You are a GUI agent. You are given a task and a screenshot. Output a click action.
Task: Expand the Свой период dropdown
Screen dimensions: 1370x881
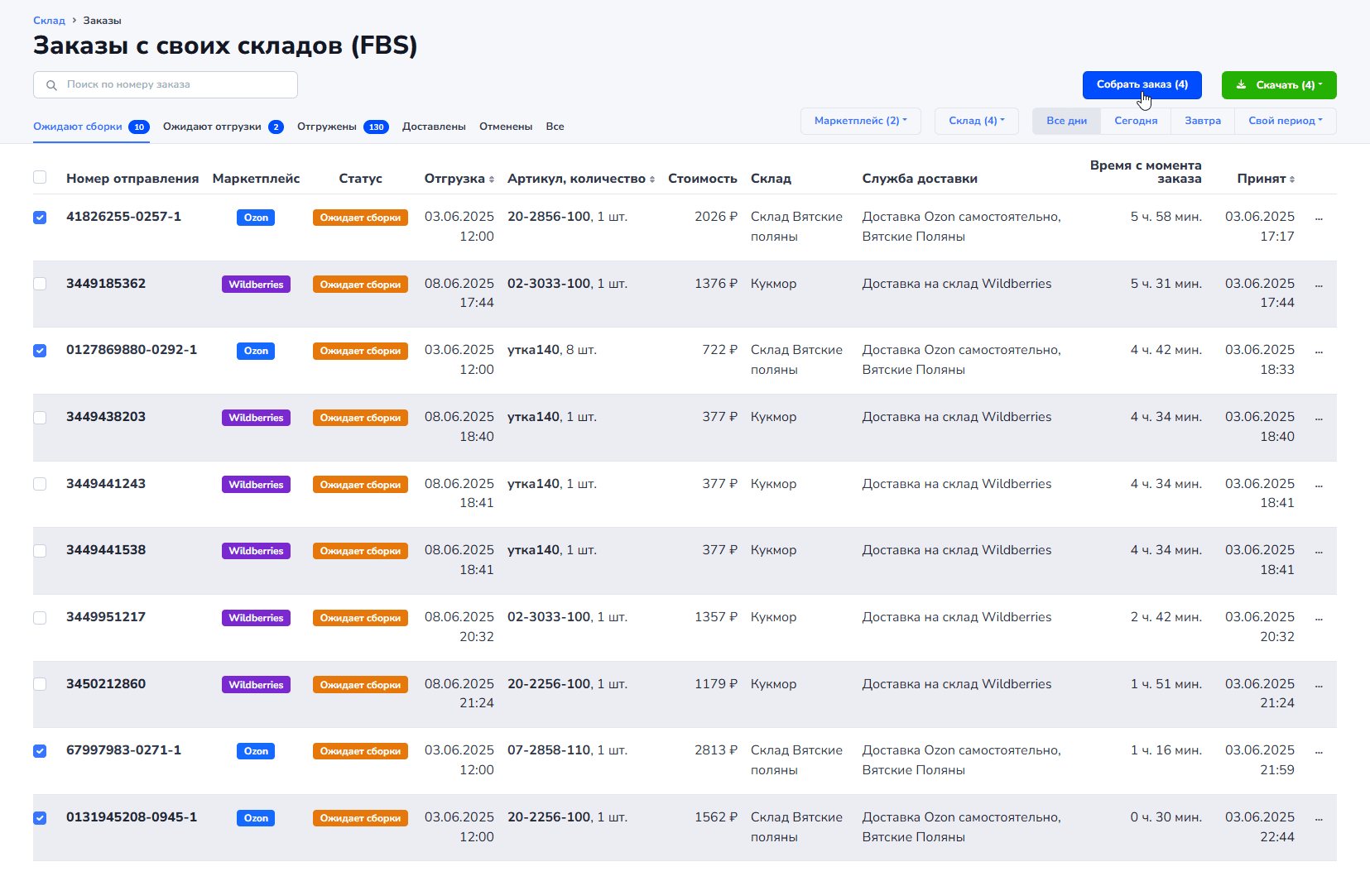tap(1285, 121)
